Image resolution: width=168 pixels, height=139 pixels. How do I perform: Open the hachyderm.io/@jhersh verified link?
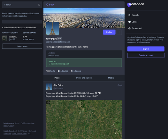click(x=60, y=64)
